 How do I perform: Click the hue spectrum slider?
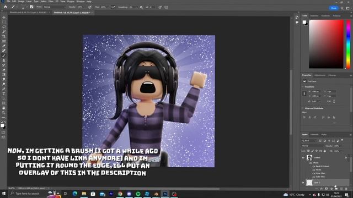(x=348, y=44)
